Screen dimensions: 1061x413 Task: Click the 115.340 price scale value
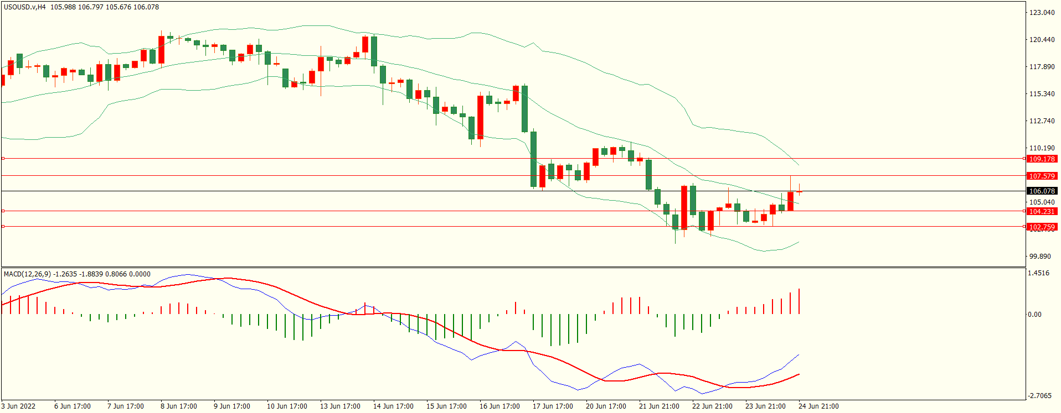(x=1042, y=94)
